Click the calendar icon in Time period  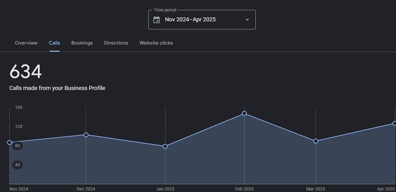[x=157, y=20]
